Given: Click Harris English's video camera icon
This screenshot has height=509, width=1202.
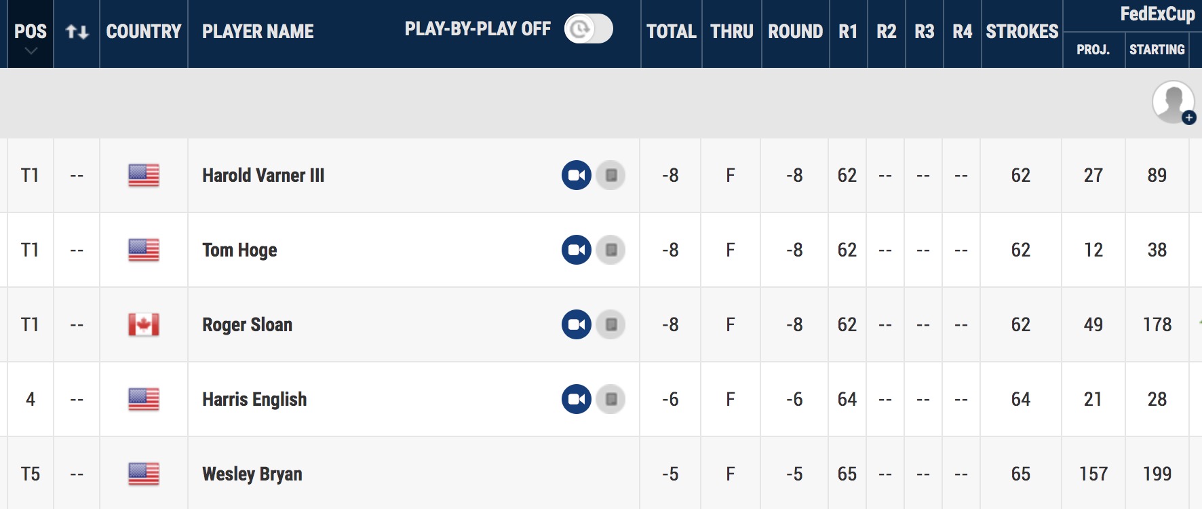Looking at the screenshot, I should 577,399.
